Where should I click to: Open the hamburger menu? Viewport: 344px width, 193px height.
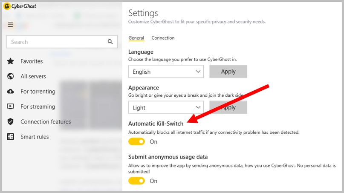[10, 25]
